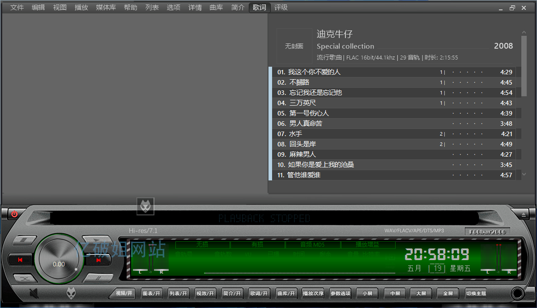Open the 播放次序 playback order options
The width and height of the screenshot is (537, 308).
tap(313, 293)
